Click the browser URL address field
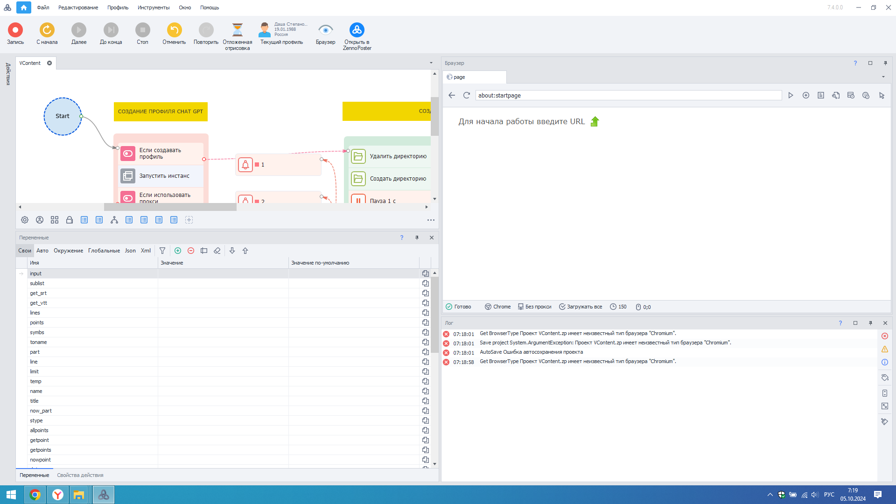 [628, 96]
